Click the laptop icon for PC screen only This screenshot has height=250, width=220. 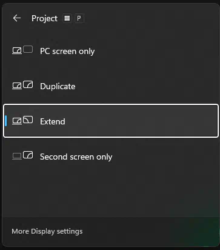[x=17, y=50]
